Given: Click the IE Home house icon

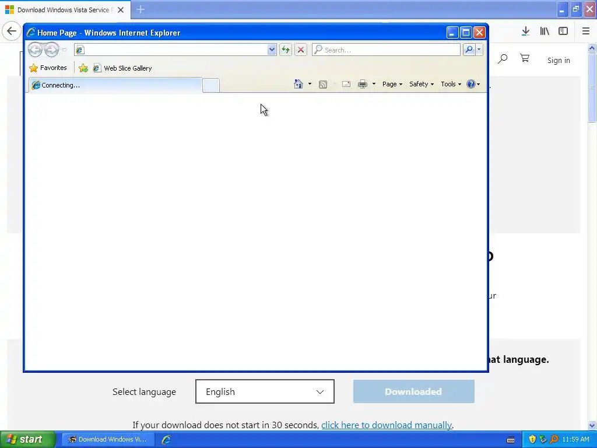Looking at the screenshot, I should point(298,84).
